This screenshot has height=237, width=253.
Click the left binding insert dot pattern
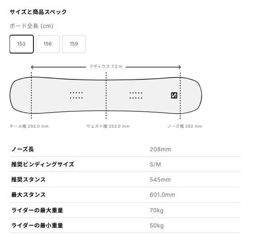click(76, 95)
